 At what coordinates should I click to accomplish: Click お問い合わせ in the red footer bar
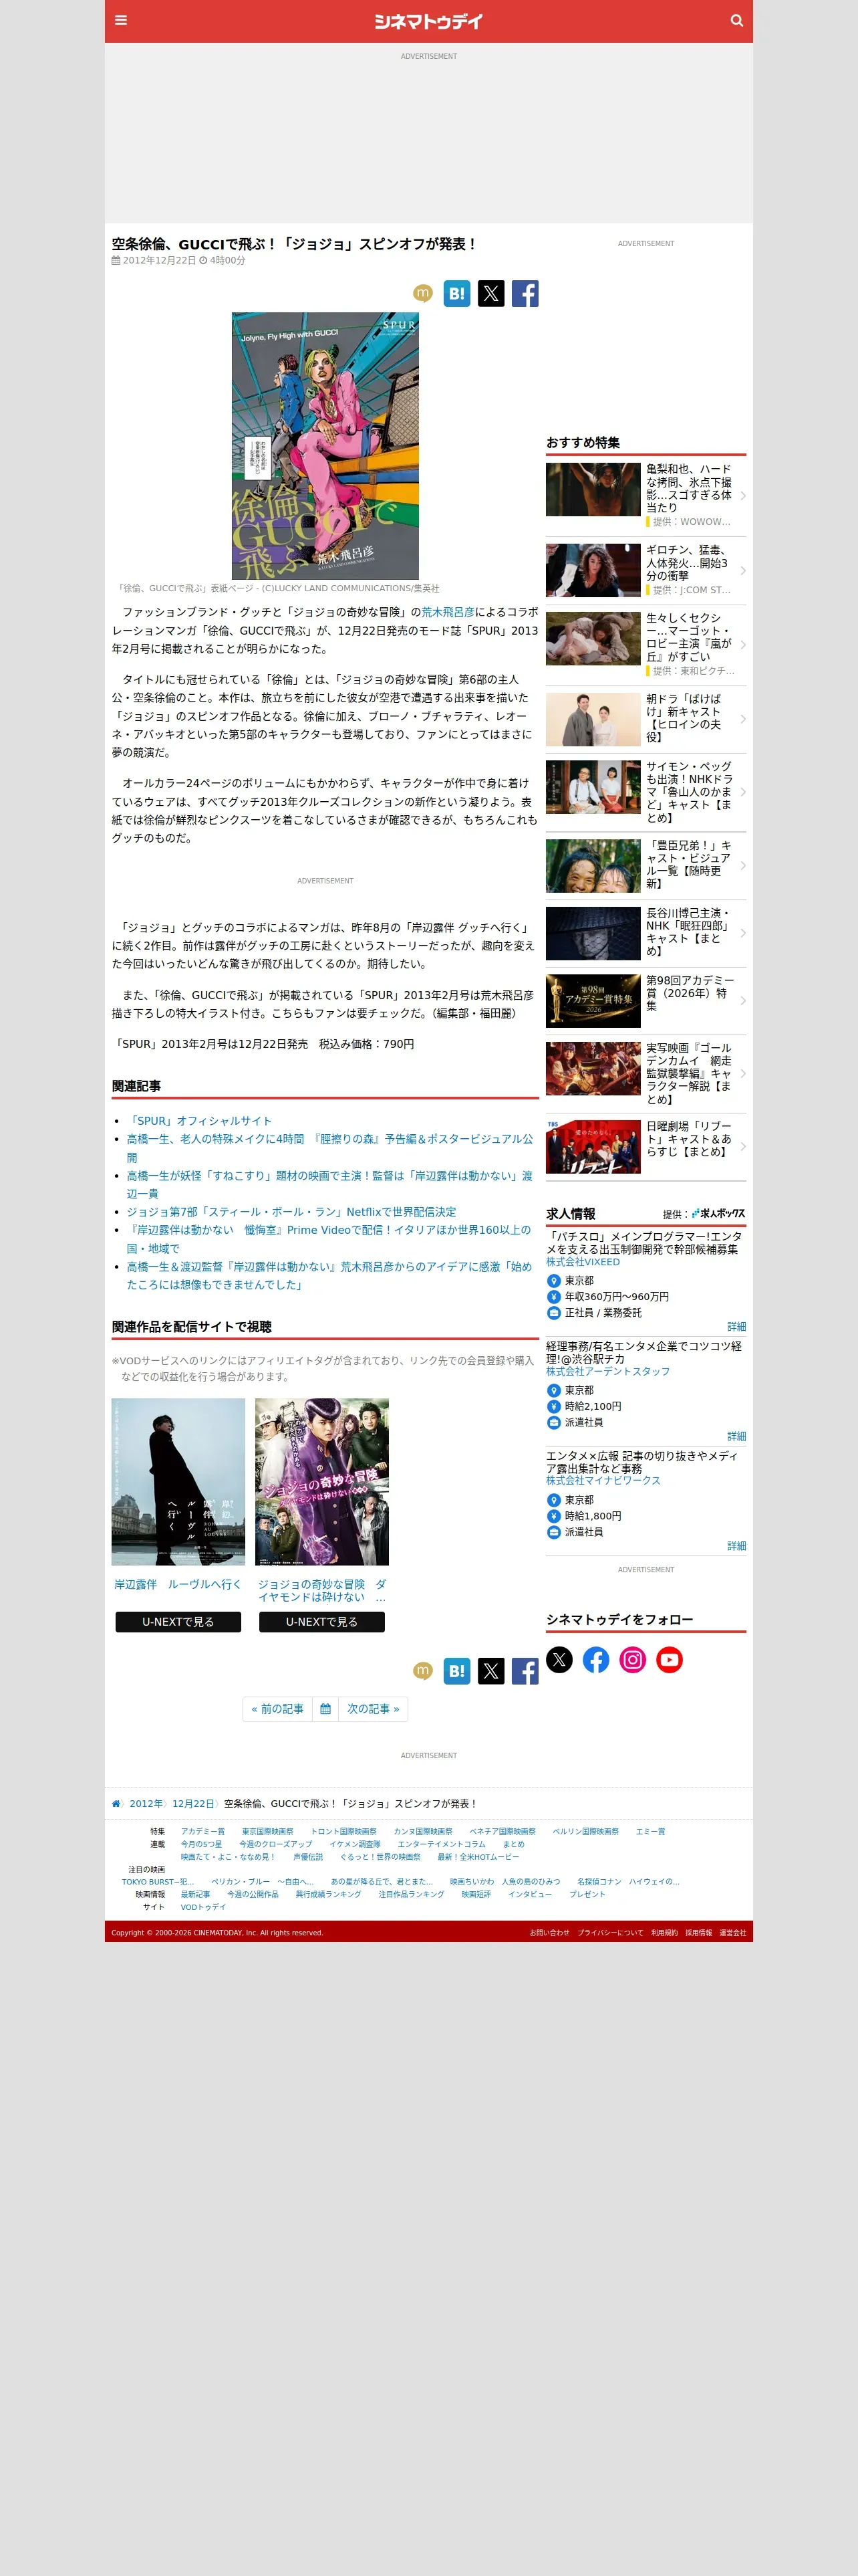(549, 1933)
